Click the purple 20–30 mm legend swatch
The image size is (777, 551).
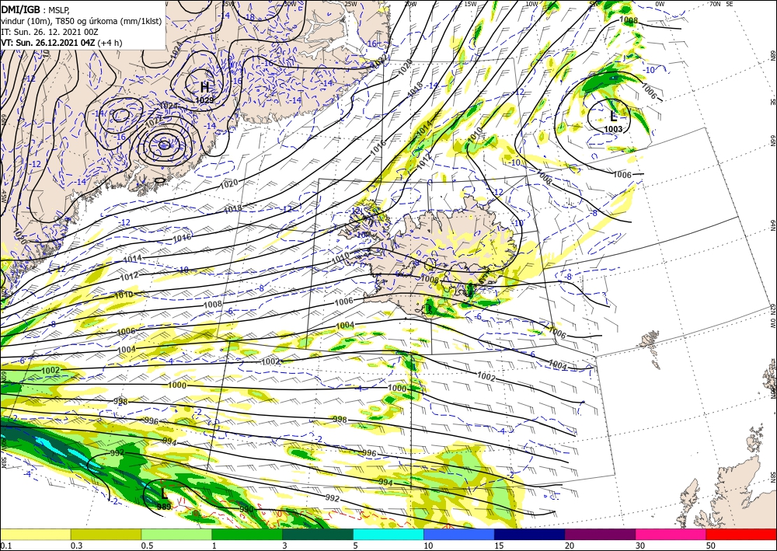[600, 534]
